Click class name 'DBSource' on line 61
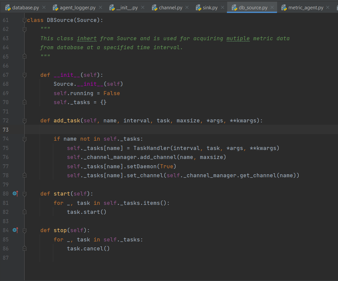Image resolution: width=338 pixels, height=281 pixels. coord(60,20)
